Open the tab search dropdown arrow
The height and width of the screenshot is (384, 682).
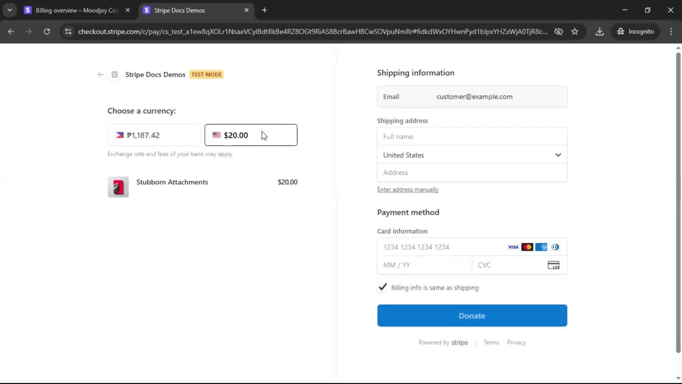tap(10, 10)
